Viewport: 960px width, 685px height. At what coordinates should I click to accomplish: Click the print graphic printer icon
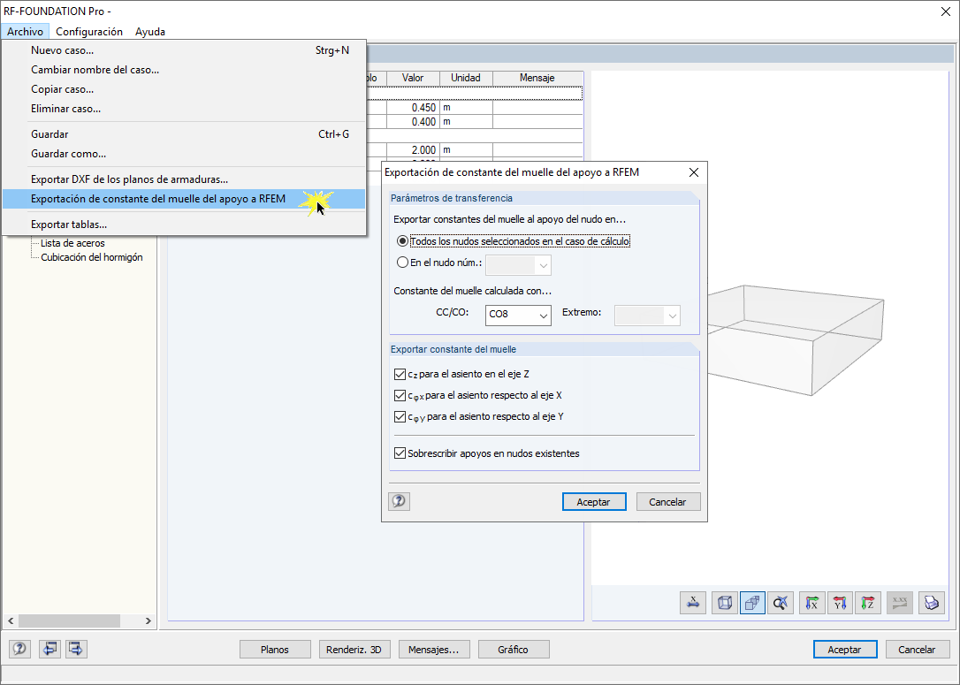[x=931, y=603]
